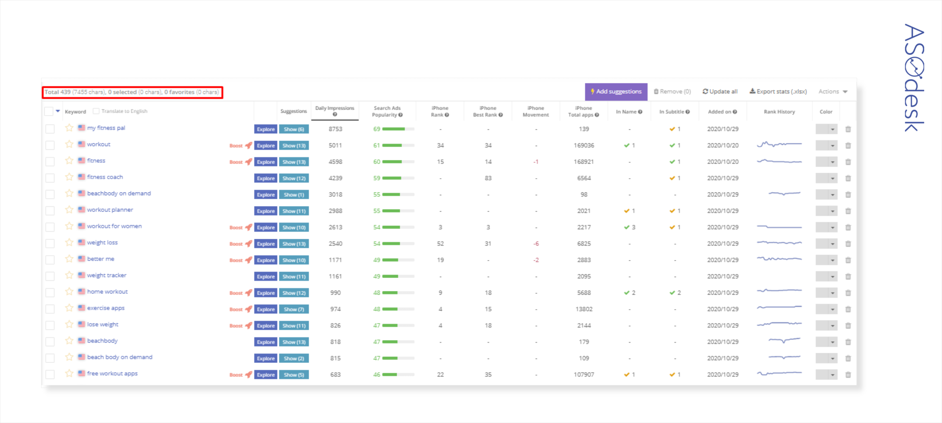
Task: Click the Boost rocket icon for 'workout'
Action: [248, 146]
